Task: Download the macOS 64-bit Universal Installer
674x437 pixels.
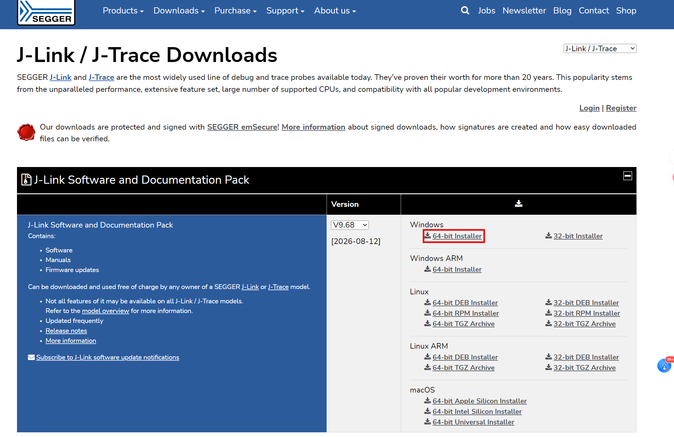Action: 470,422
